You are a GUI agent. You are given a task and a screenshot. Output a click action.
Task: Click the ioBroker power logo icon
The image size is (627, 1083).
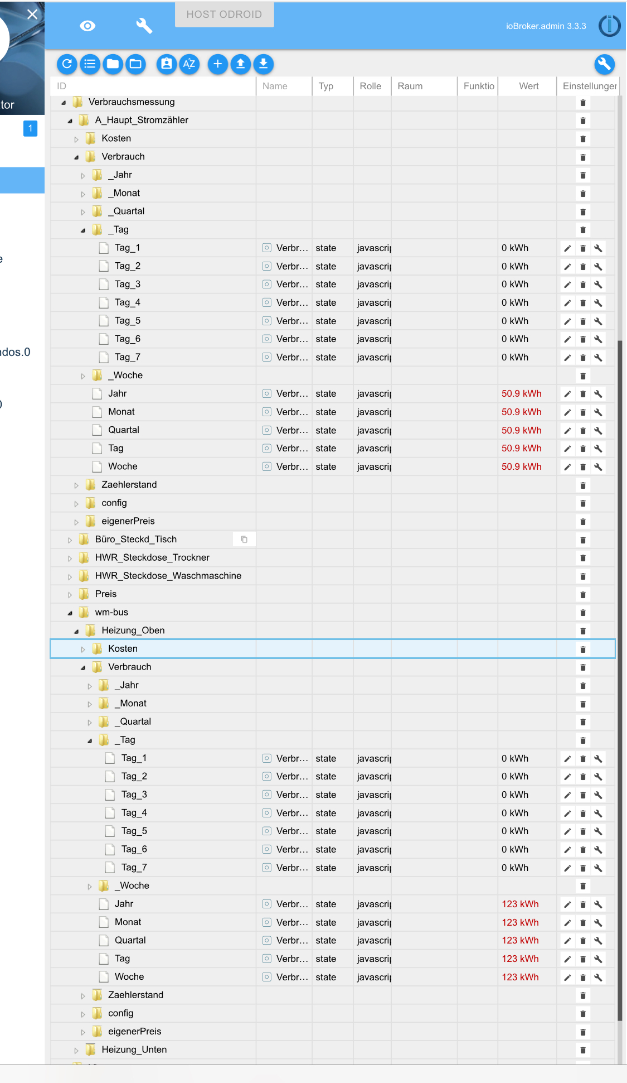coord(609,26)
